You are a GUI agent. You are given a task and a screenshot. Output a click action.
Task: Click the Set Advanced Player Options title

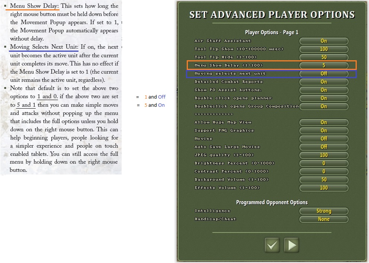(272, 15)
